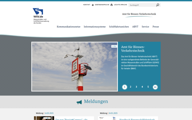Click the Handbuch news thumbnail

[108, 118]
